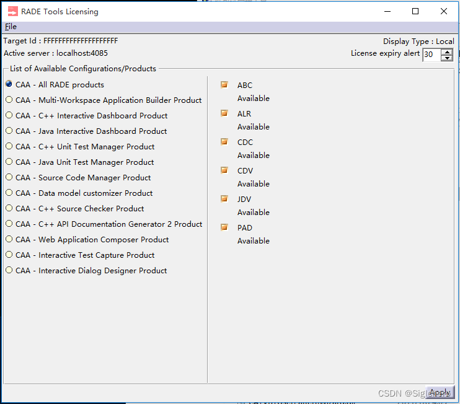This screenshot has height=404, width=460.
Task: Click the RADE Tools Licensing title bar icon
Action: tap(12, 11)
